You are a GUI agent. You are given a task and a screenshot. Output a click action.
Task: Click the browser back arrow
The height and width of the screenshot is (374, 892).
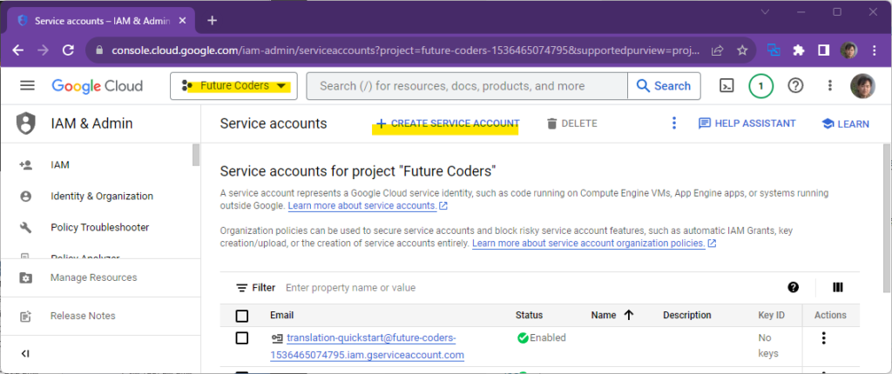17,50
